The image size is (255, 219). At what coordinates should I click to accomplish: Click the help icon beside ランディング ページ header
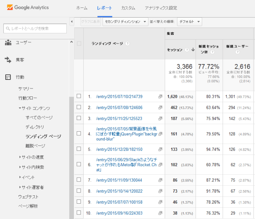(127, 43)
